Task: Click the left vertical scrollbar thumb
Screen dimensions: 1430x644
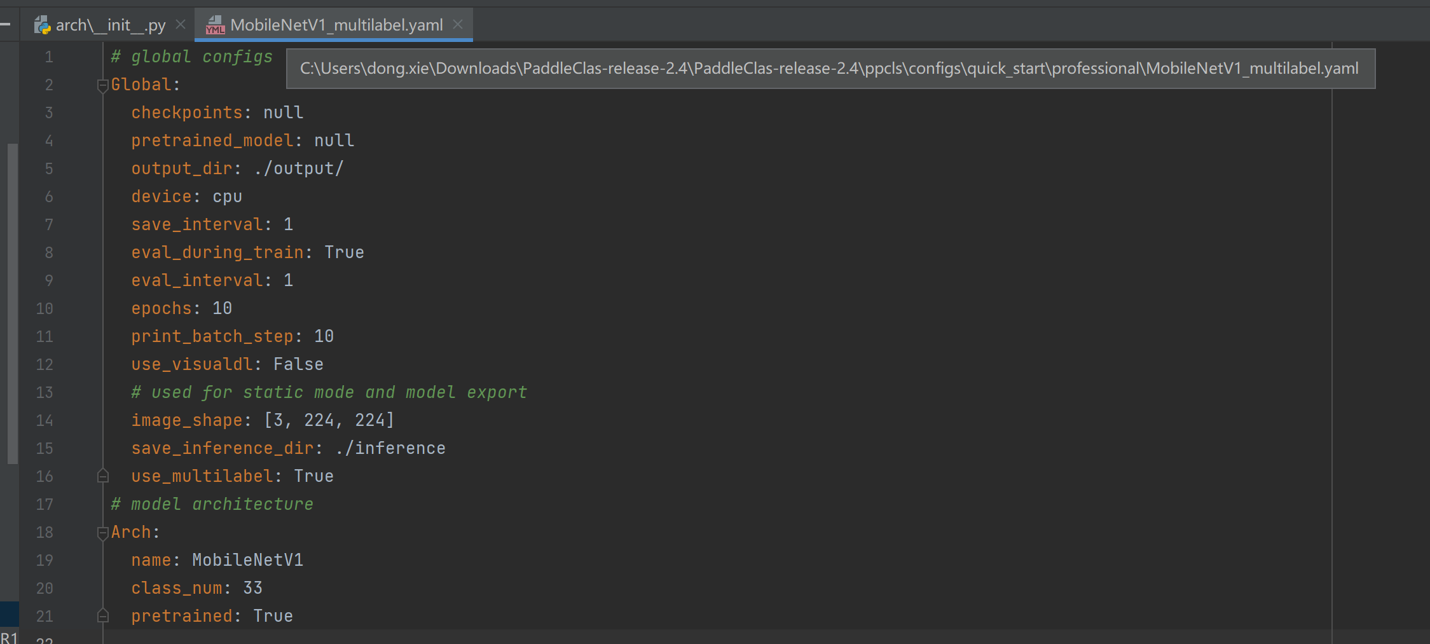Action: 12,304
